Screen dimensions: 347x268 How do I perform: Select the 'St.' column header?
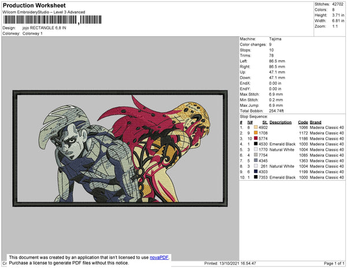(265, 122)
